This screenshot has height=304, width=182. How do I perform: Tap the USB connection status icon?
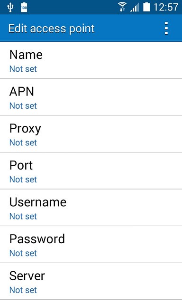pos(10,8)
